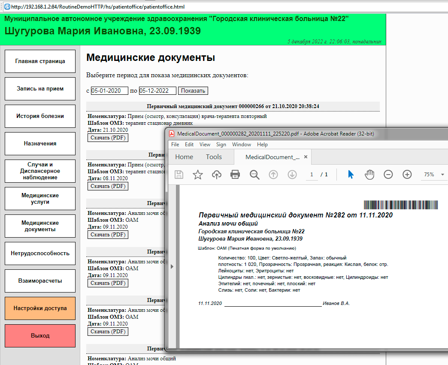Close the MedicalDocument tab

click(x=306, y=157)
